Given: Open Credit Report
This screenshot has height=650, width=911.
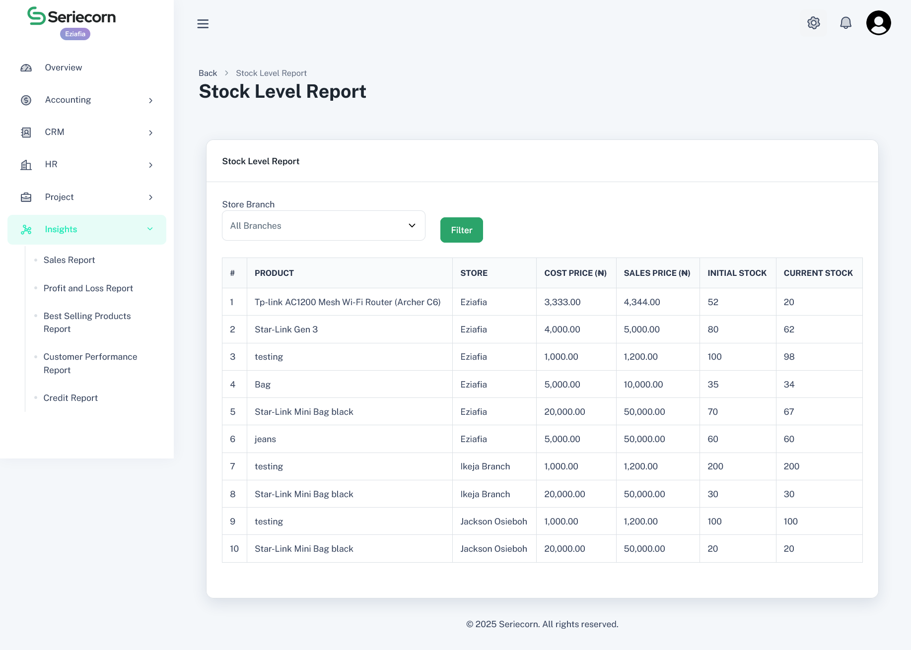Looking at the screenshot, I should click(x=70, y=398).
